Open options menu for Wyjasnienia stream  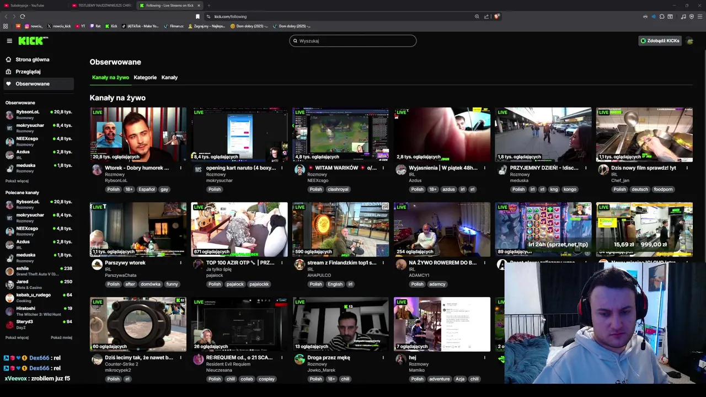tap(484, 168)
